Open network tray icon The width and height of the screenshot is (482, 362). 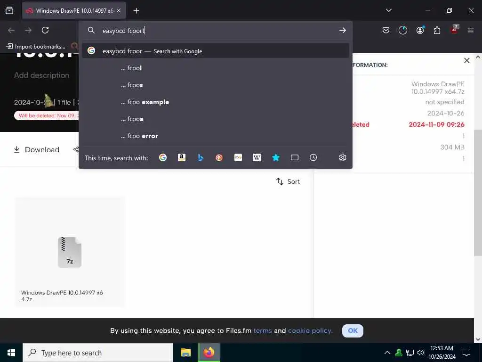pos(410,353)
